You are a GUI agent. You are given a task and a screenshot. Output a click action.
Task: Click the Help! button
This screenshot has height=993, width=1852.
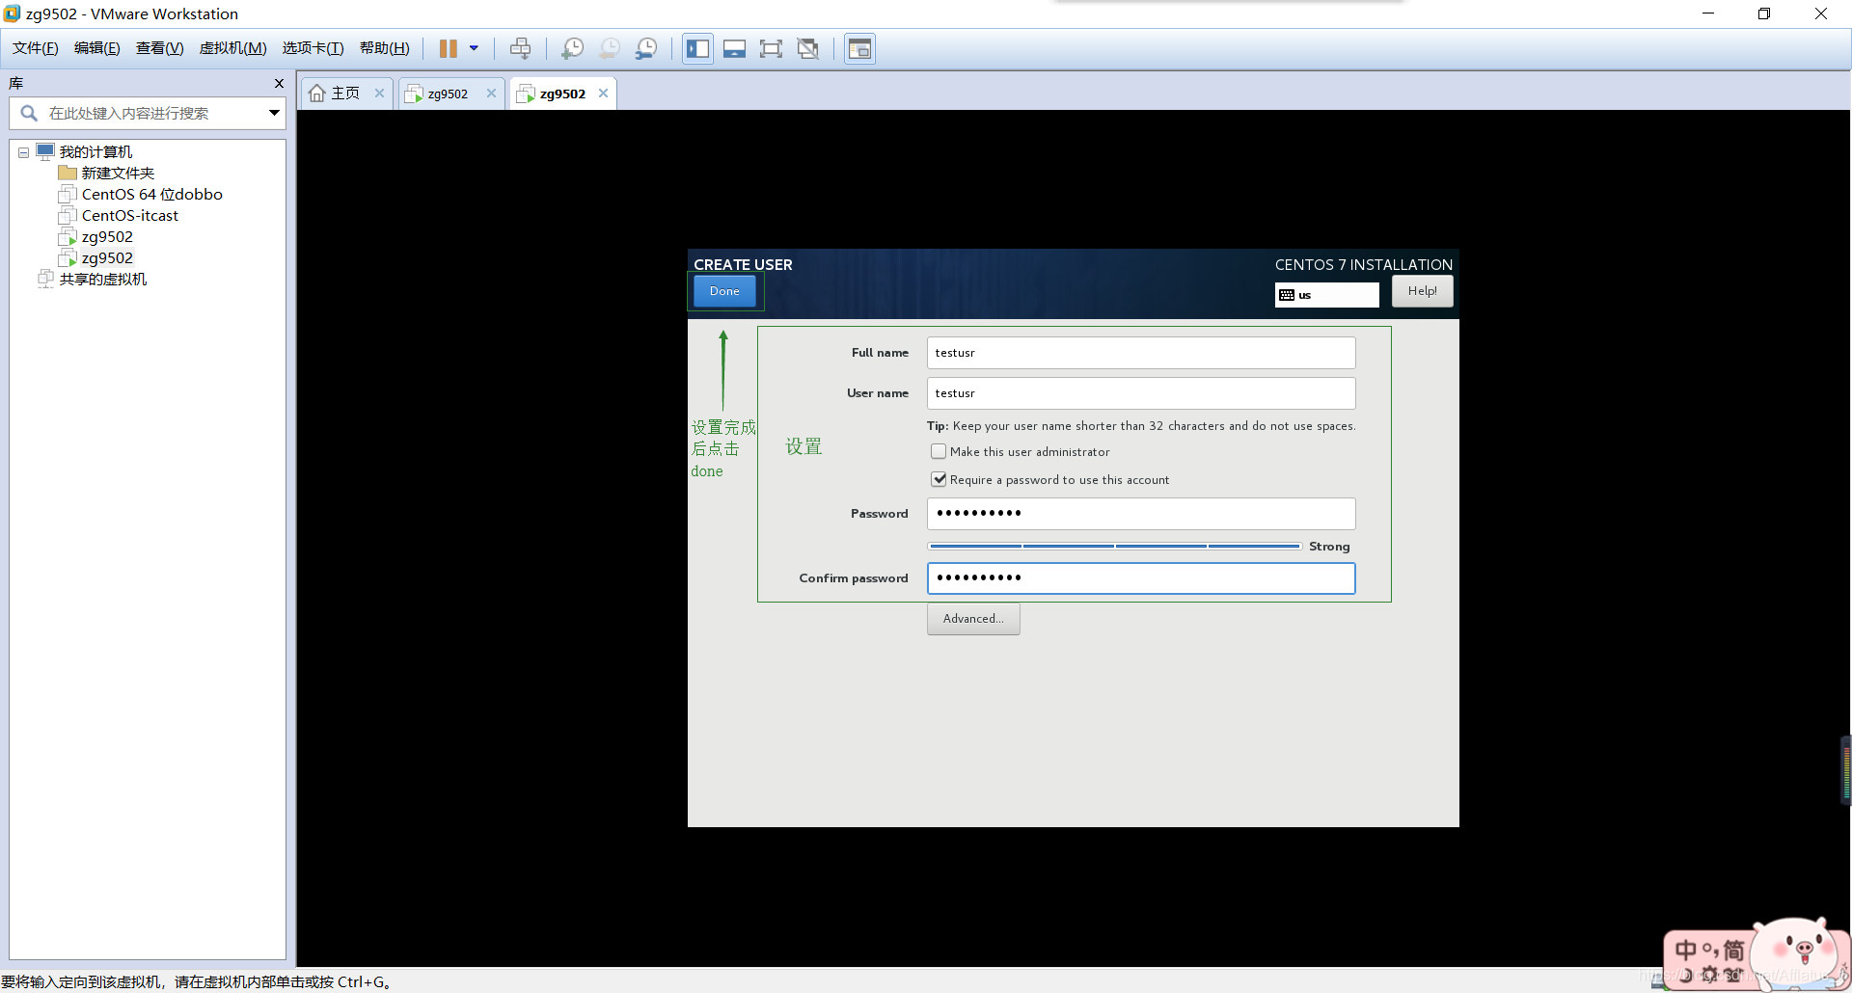pyautogui.click(x=1422, y=291)
